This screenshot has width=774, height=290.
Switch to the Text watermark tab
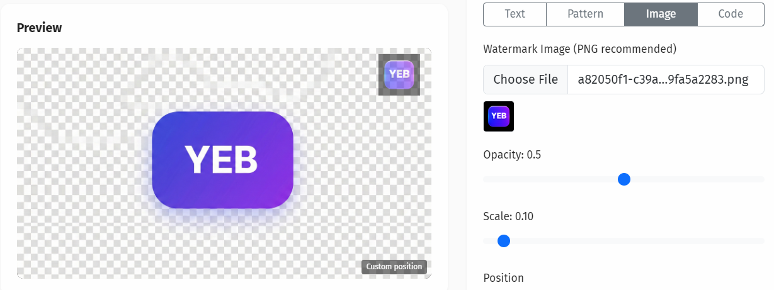(515, 14)
